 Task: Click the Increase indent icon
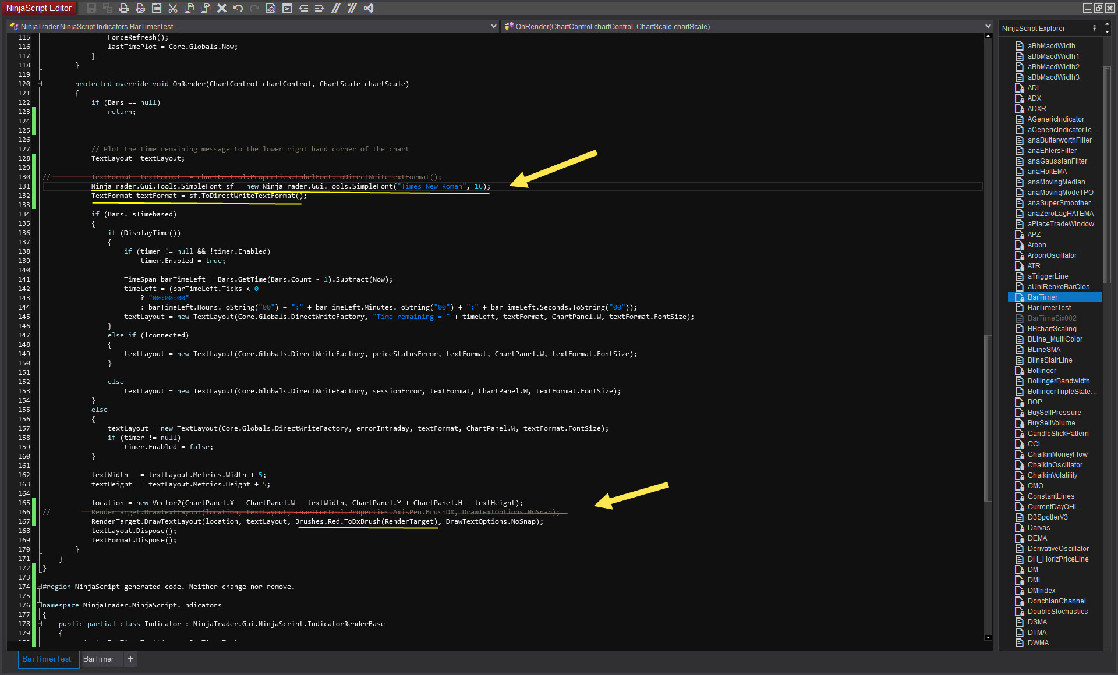tap(320, 8)
